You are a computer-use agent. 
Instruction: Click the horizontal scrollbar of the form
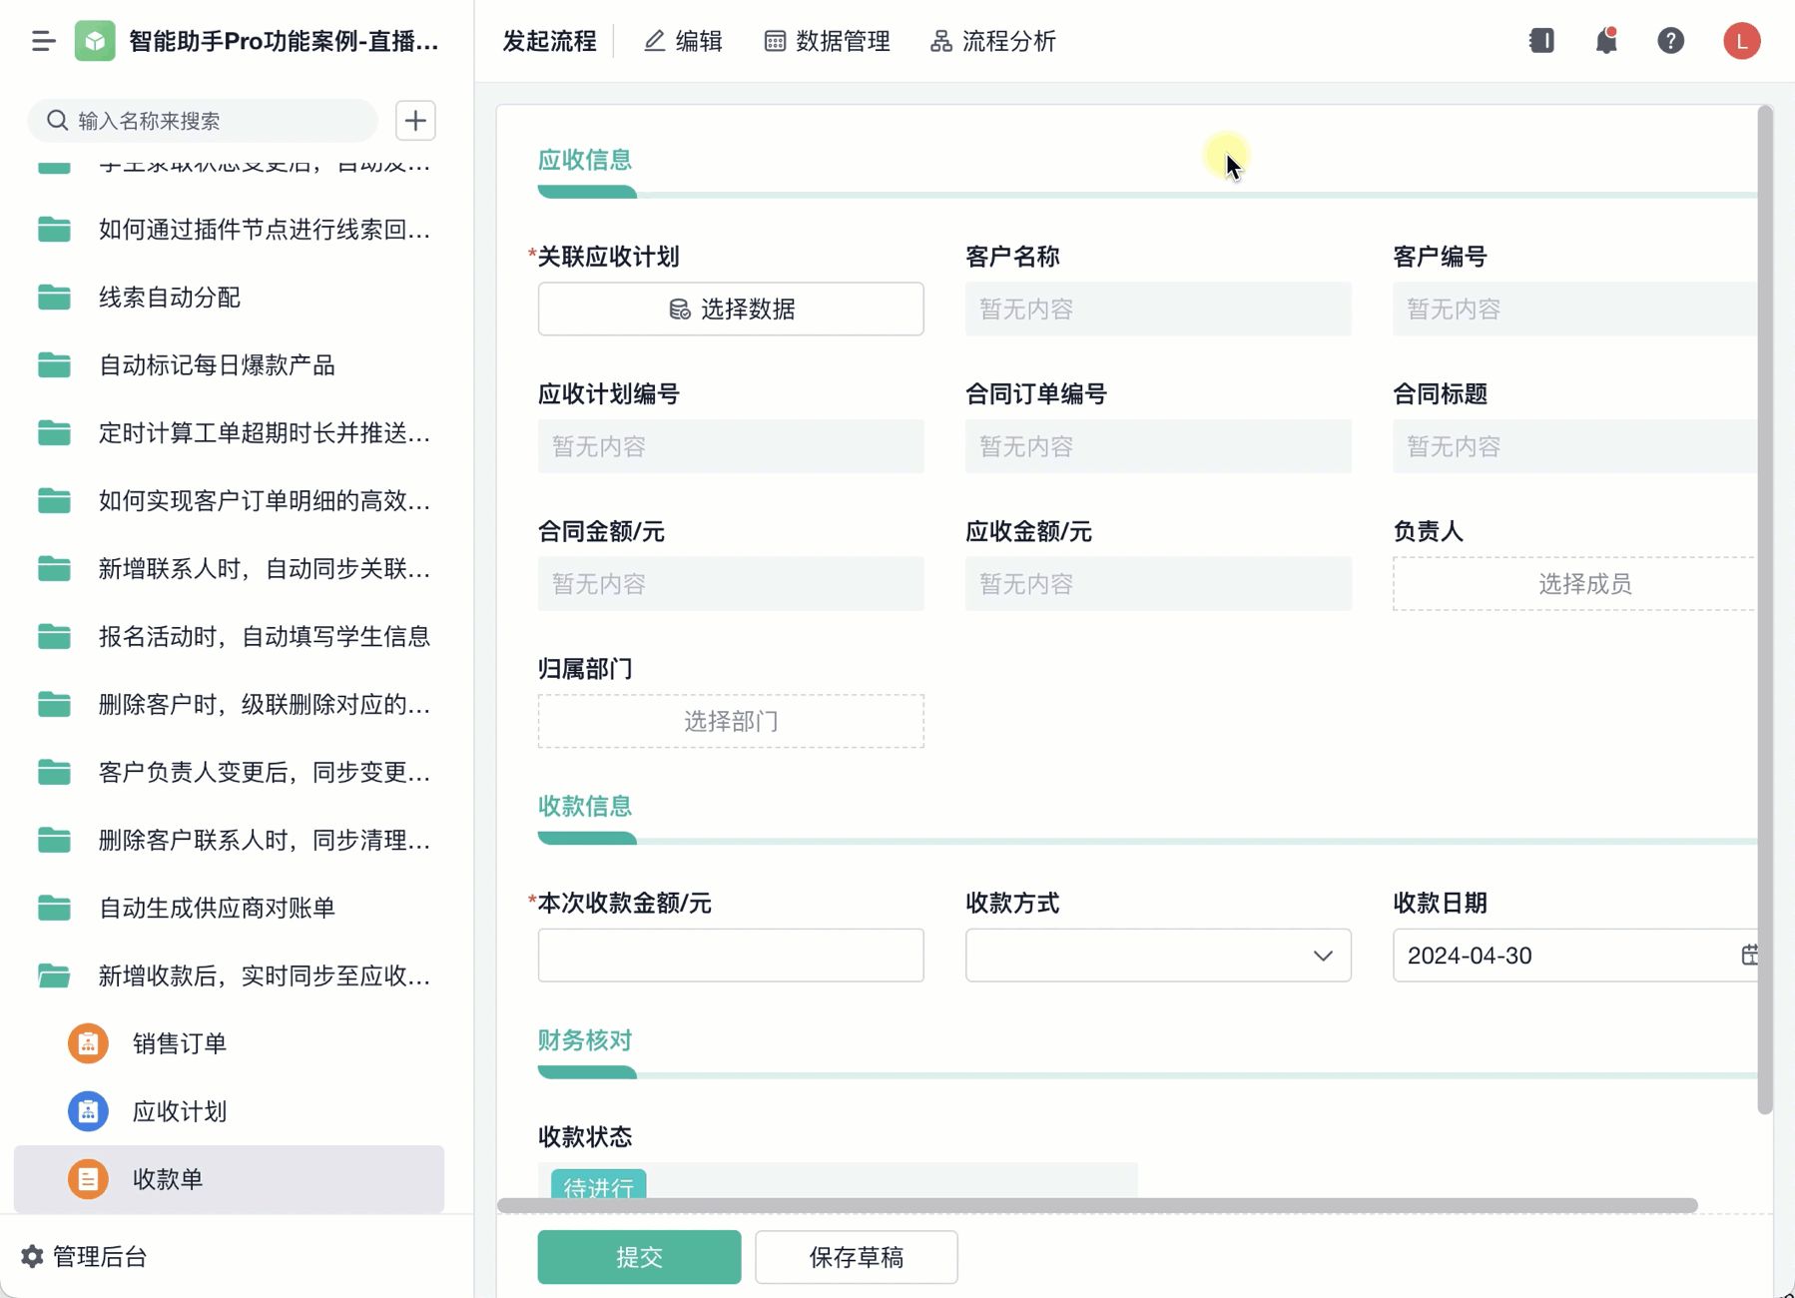1097,1205
